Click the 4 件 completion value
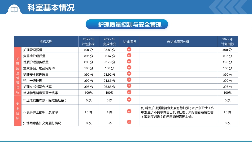Viewport: 252px width, 142px height. point(110,112)
